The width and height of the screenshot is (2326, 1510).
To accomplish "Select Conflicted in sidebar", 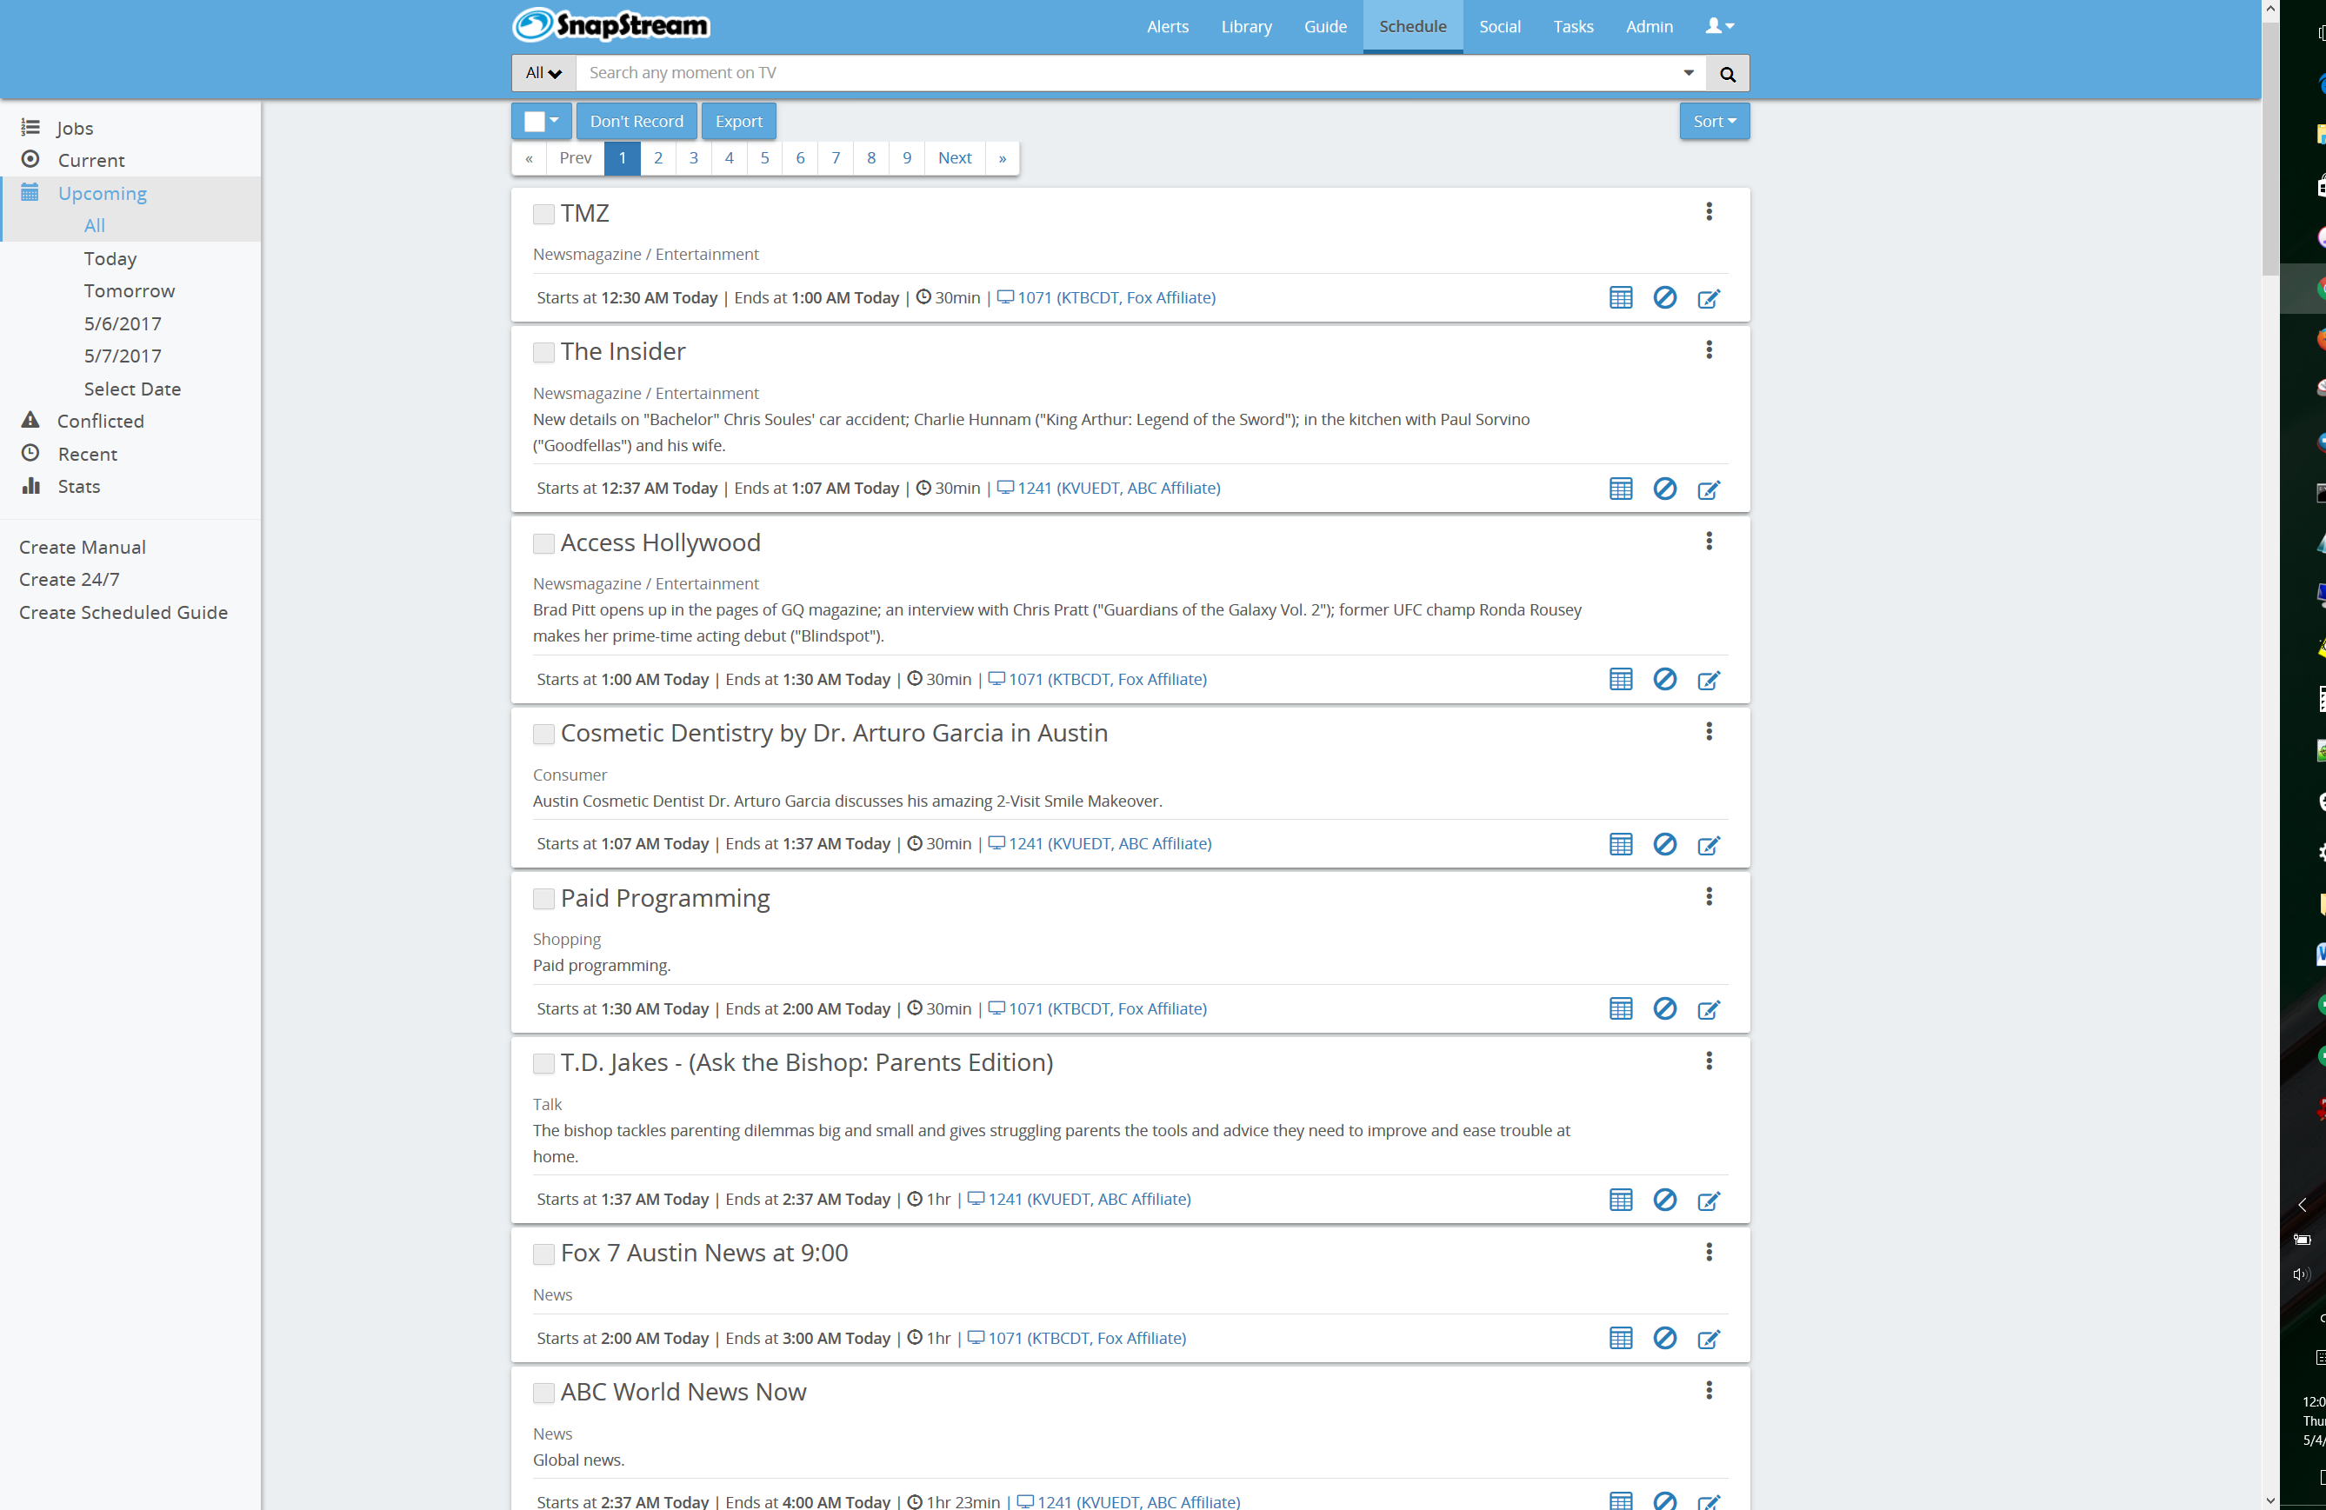I will 100,422.
